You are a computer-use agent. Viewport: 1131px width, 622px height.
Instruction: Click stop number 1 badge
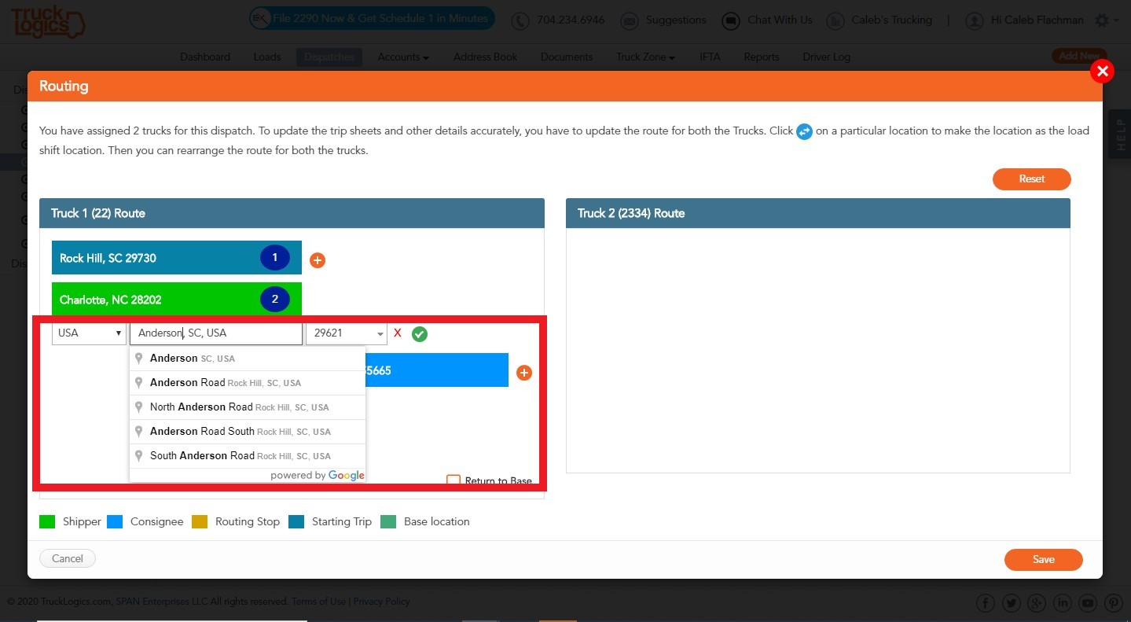[x=275, y=257]
